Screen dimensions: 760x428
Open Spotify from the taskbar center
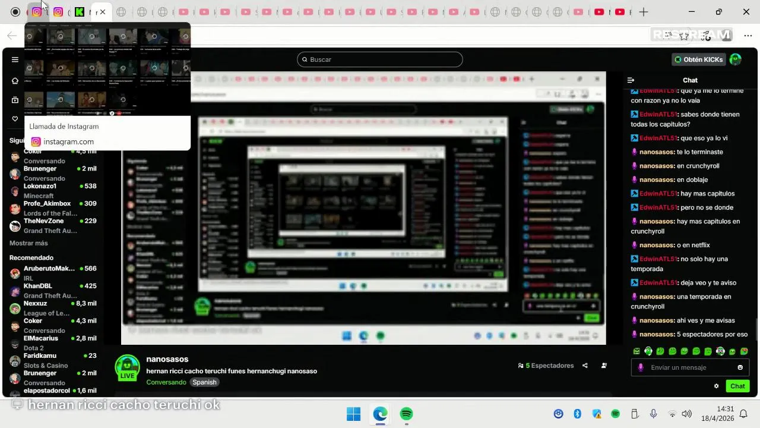pos(406,414)
